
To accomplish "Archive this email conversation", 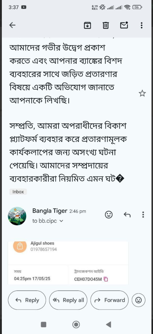I will [x=87, y=26].
